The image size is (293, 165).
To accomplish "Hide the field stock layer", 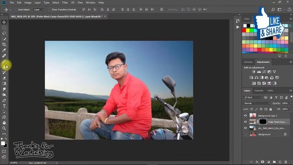I will 245,128.
